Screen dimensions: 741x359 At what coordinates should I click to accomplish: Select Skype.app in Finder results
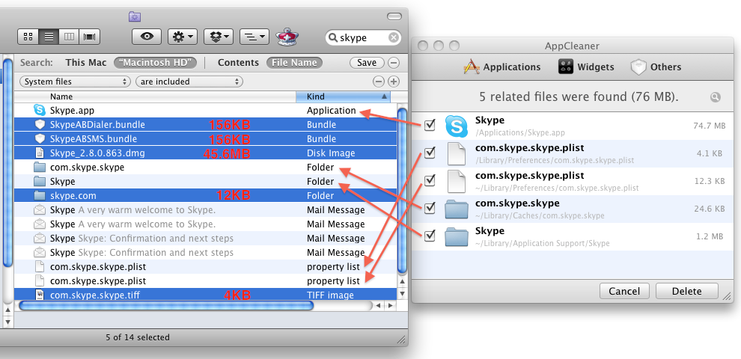click(205, 111)
